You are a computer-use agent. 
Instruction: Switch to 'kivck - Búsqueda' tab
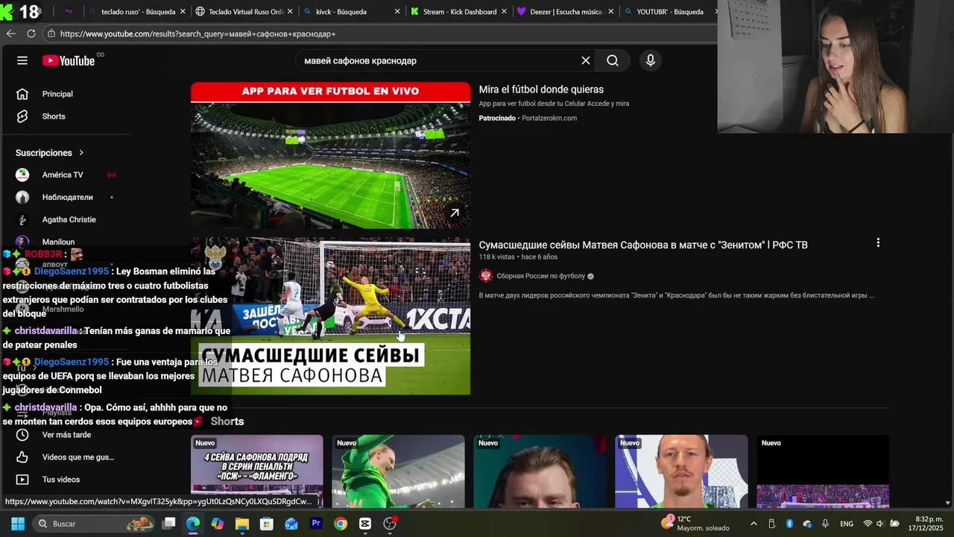(x=340, y=12)
